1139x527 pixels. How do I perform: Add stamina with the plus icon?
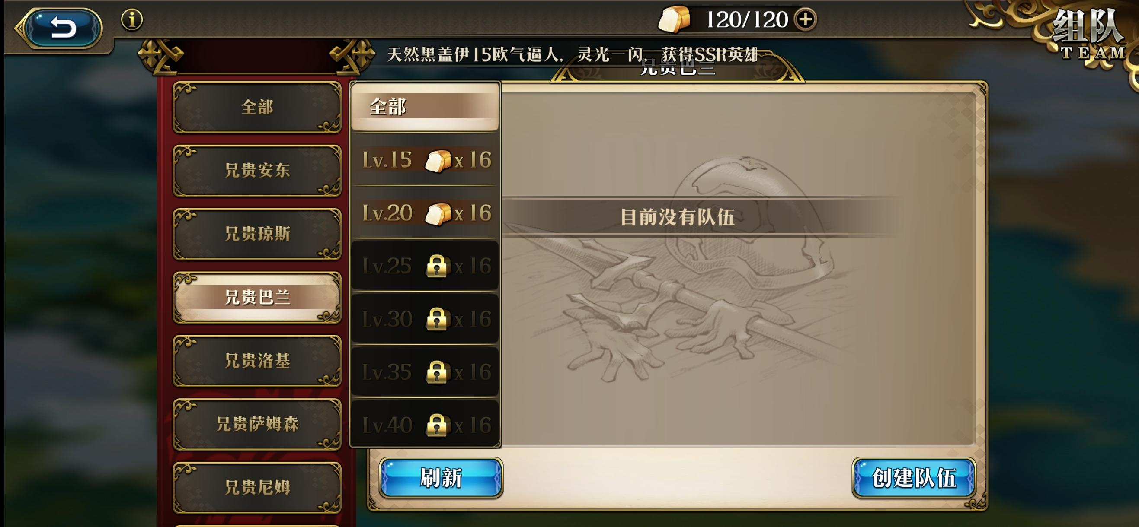click(x=805, y=19)
